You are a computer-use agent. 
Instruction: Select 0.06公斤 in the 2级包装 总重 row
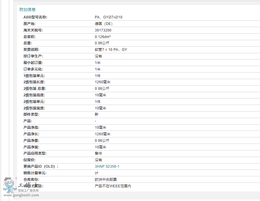tap(102, 89)
